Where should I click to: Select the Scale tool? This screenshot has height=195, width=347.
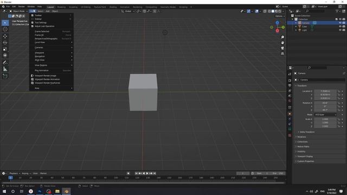5,49
